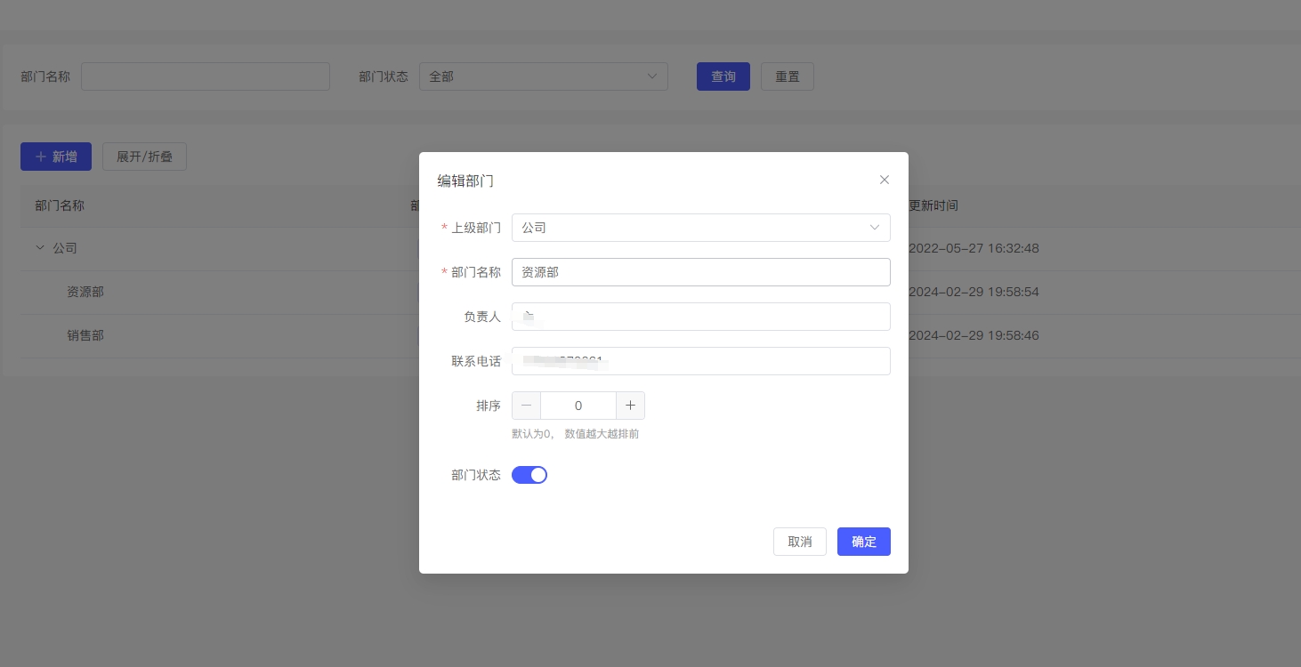1301x667 pixels.
Task: Click the X icon to close 编辑部门 dialog
Action: point(885,180)
